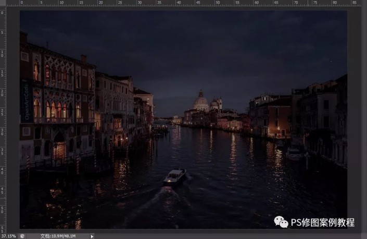Click the 37.15% zoom level field
Viewport: 367px width, 239px height.
9,236
